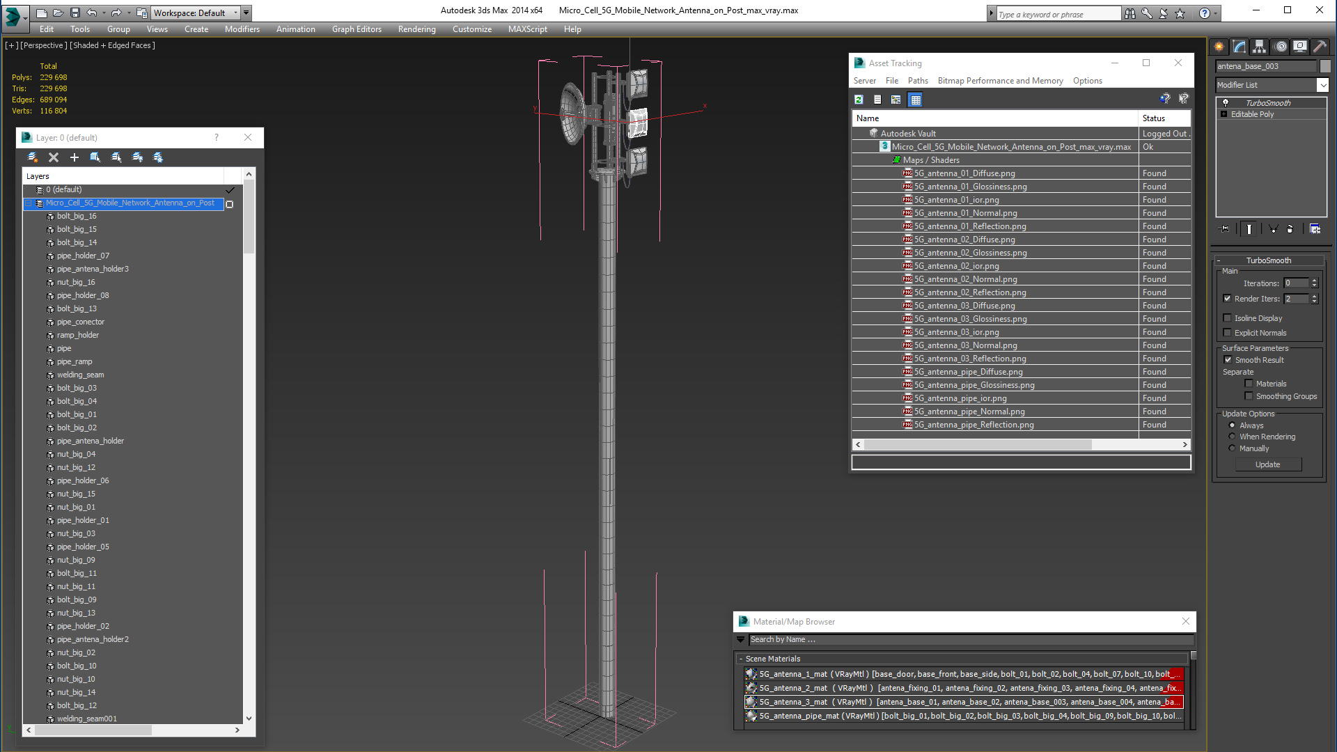Click the Update button in TurboSmooth panel
1337x752 pixels.
point(1269,464)
